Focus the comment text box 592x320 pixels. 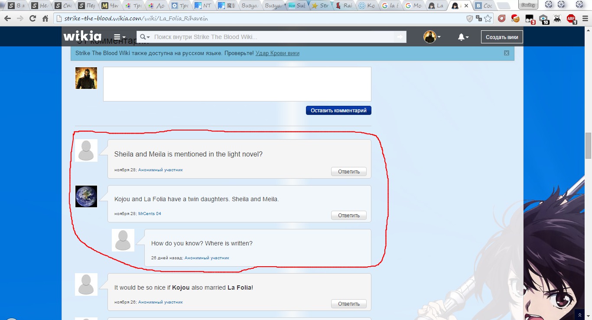coord(237,84)
